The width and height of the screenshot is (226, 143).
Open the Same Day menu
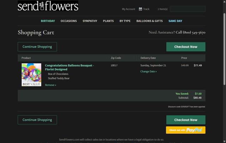(x=175, y=21)
